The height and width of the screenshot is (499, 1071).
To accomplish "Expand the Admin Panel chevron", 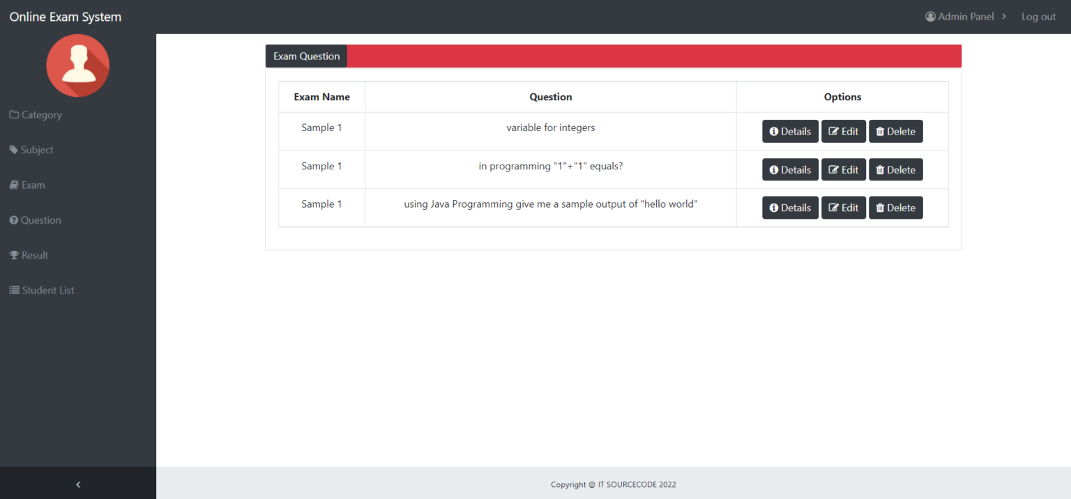I will [1004, 16].
